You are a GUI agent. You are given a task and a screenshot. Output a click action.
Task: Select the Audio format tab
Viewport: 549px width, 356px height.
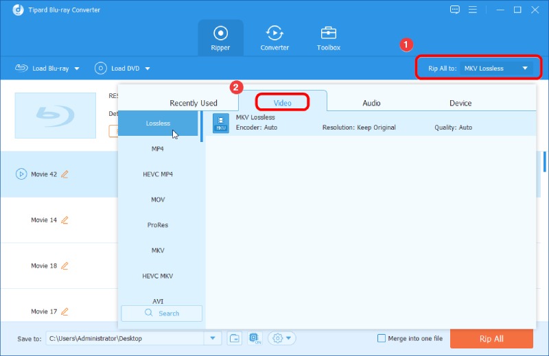371,103
